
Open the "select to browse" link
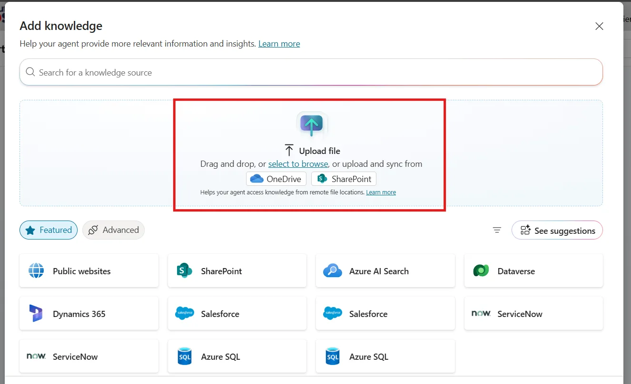(298, 164)
